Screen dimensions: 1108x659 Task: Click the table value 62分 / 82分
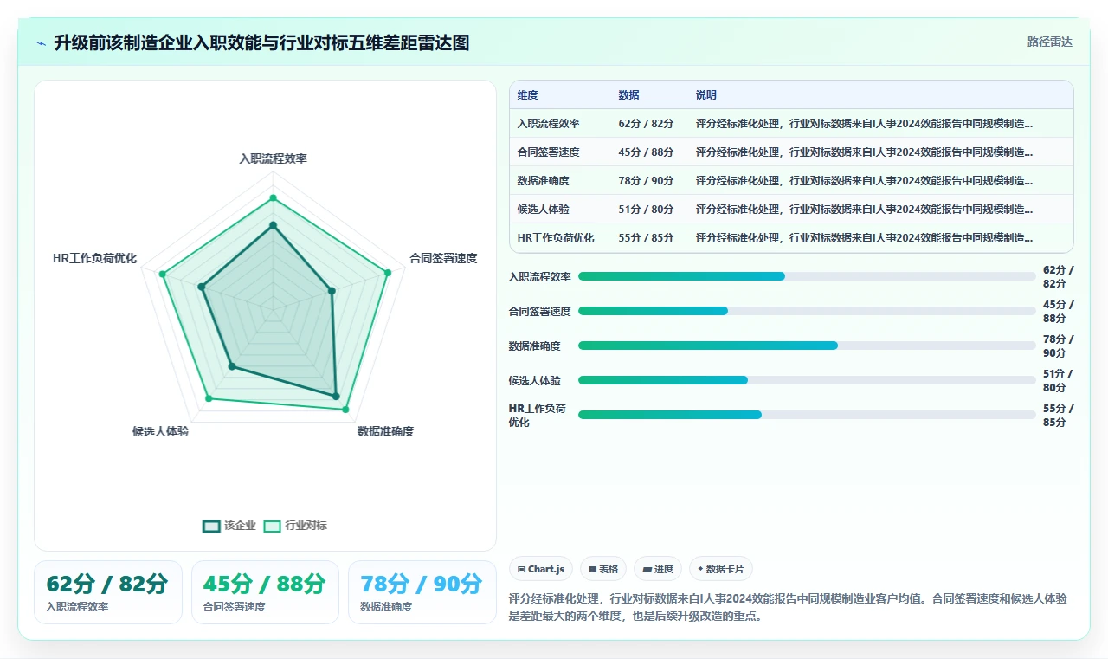pyautogui.click(x=646, y=123)
